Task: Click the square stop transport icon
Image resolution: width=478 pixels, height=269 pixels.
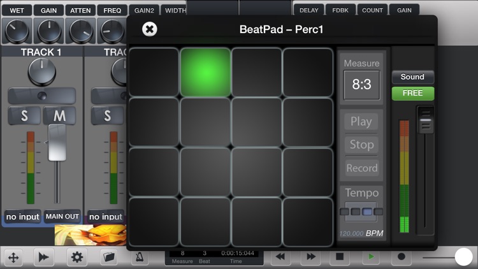Action: click(340, 257)
